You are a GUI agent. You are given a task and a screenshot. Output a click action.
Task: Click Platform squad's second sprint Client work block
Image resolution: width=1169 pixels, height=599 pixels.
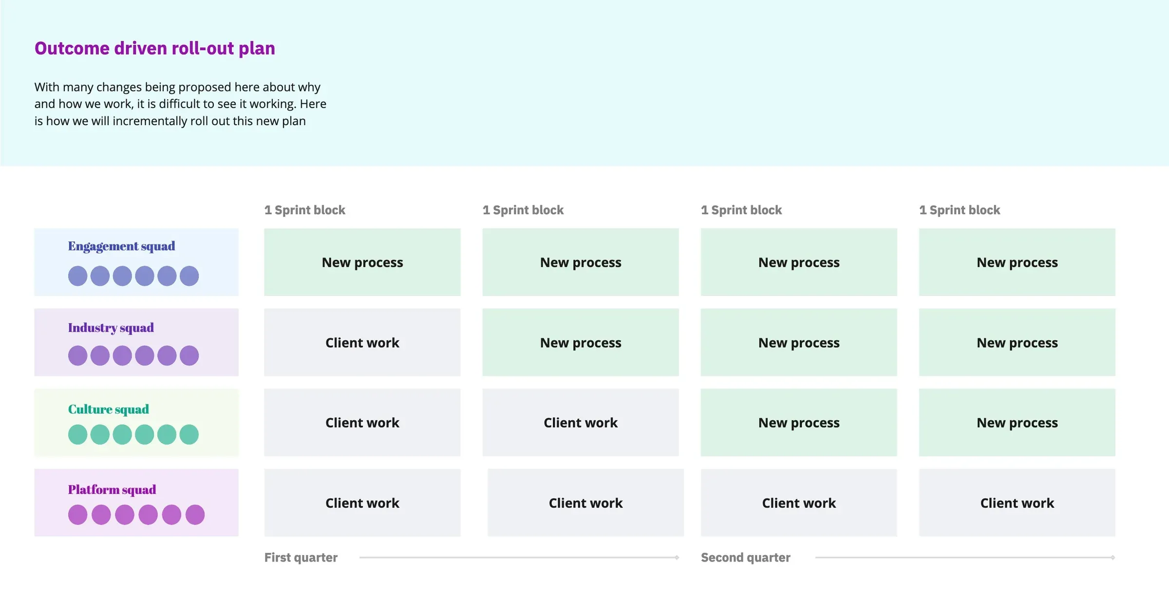pos(585,503)
